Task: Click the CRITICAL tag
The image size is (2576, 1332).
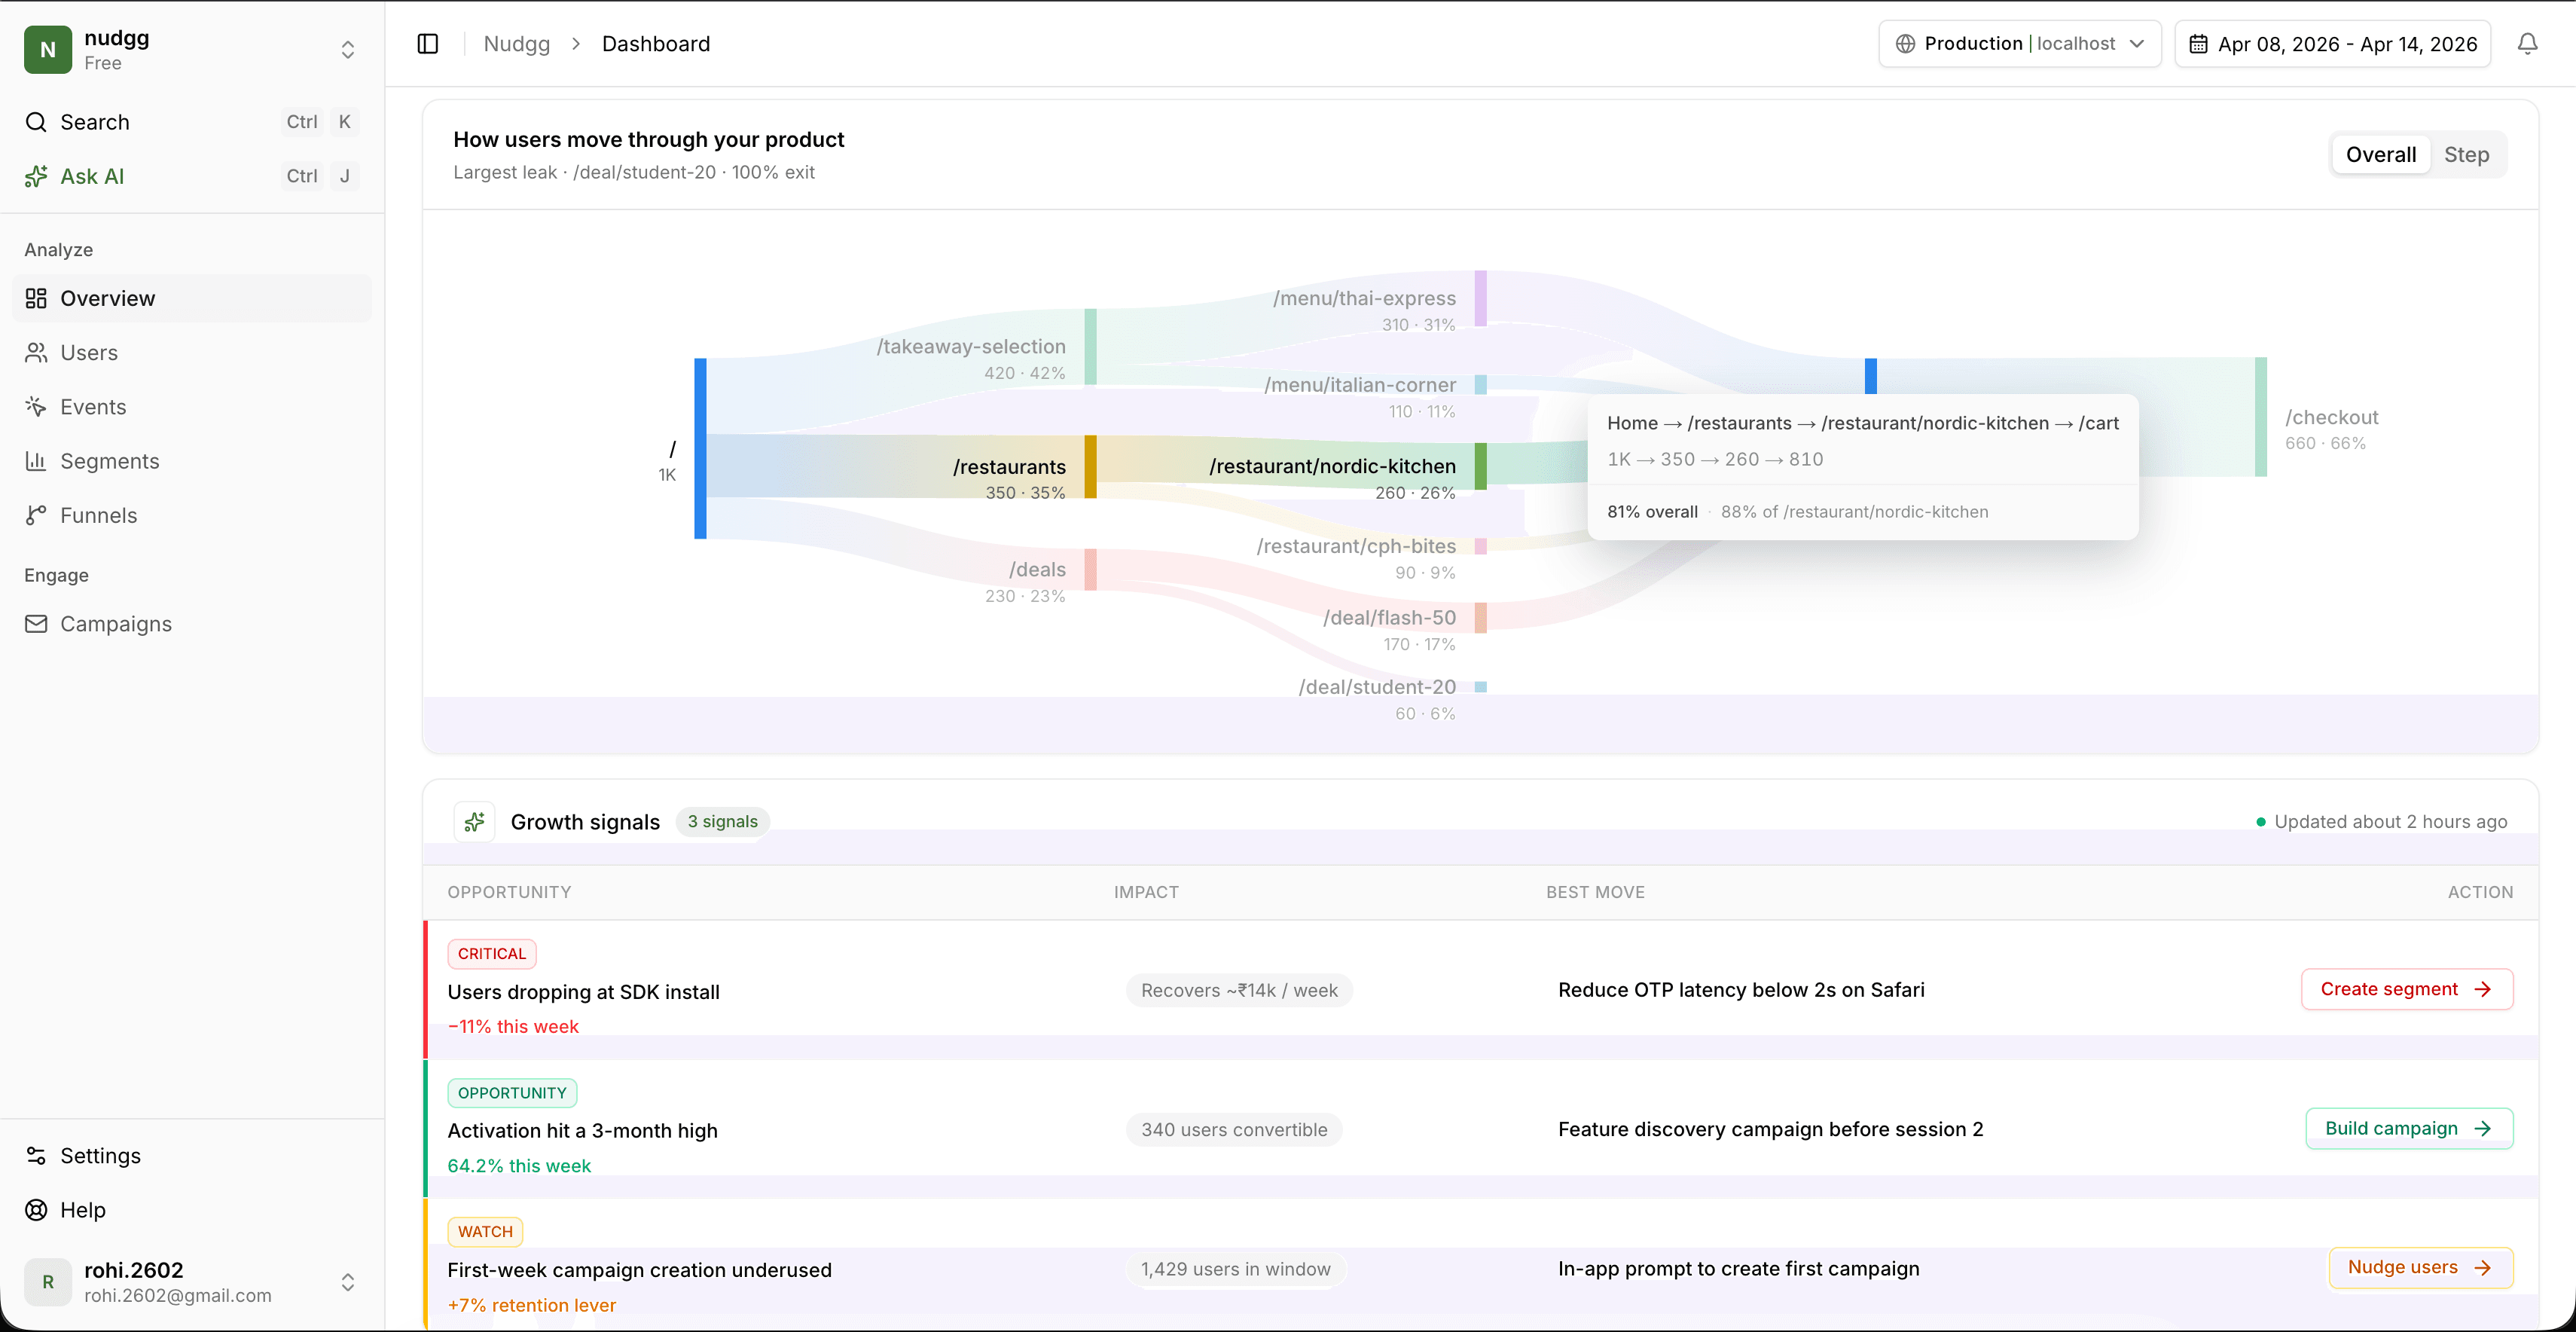Action: [492, 954]
